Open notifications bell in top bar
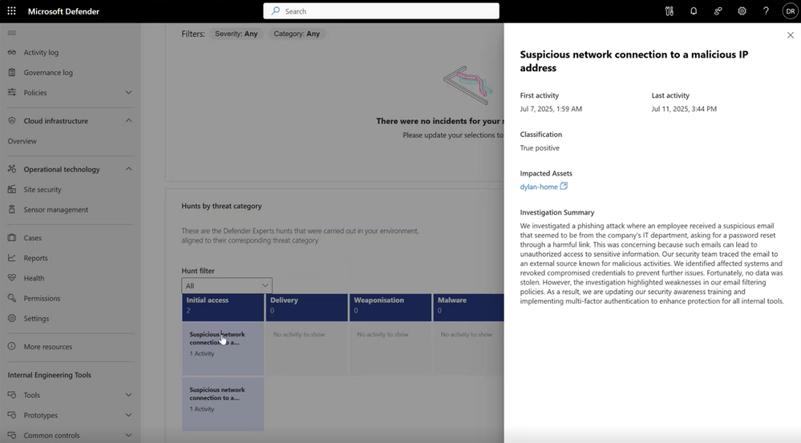This screenshot has width=801, height=443. [x=694, y=10]
